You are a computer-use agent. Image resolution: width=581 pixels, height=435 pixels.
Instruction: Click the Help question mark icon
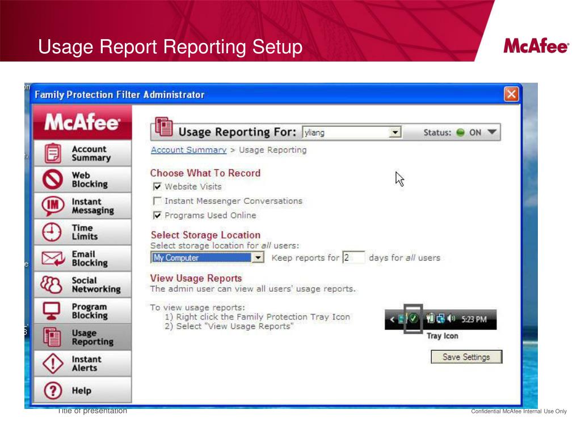click(x=53, y=390)
